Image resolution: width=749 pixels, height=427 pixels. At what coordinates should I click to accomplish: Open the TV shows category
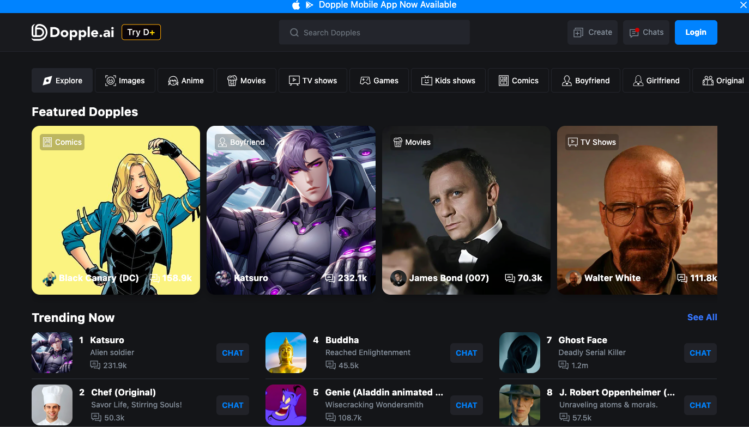(x=312, y=80)
